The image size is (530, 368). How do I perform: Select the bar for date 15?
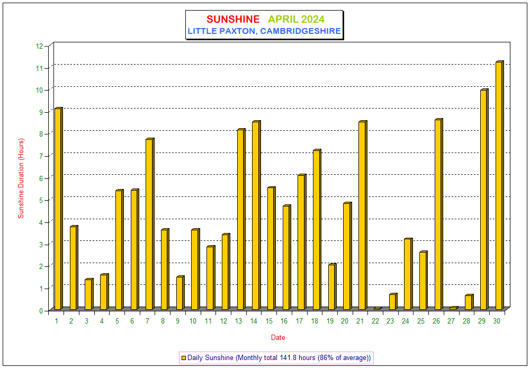[x=272, y=248]
